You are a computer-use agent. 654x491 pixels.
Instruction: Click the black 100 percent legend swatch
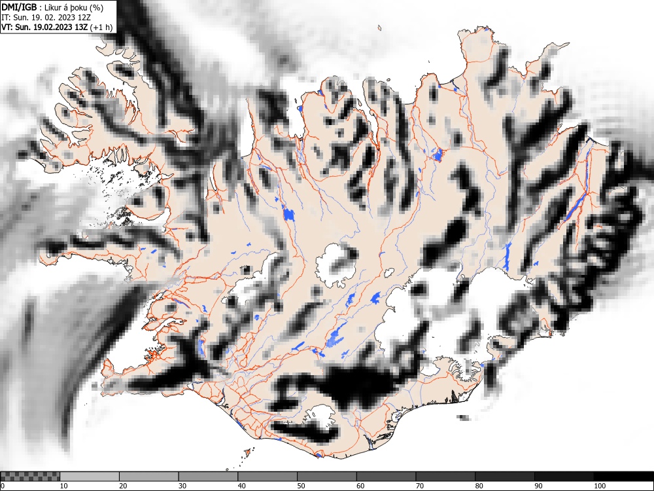tap(623, 477)
